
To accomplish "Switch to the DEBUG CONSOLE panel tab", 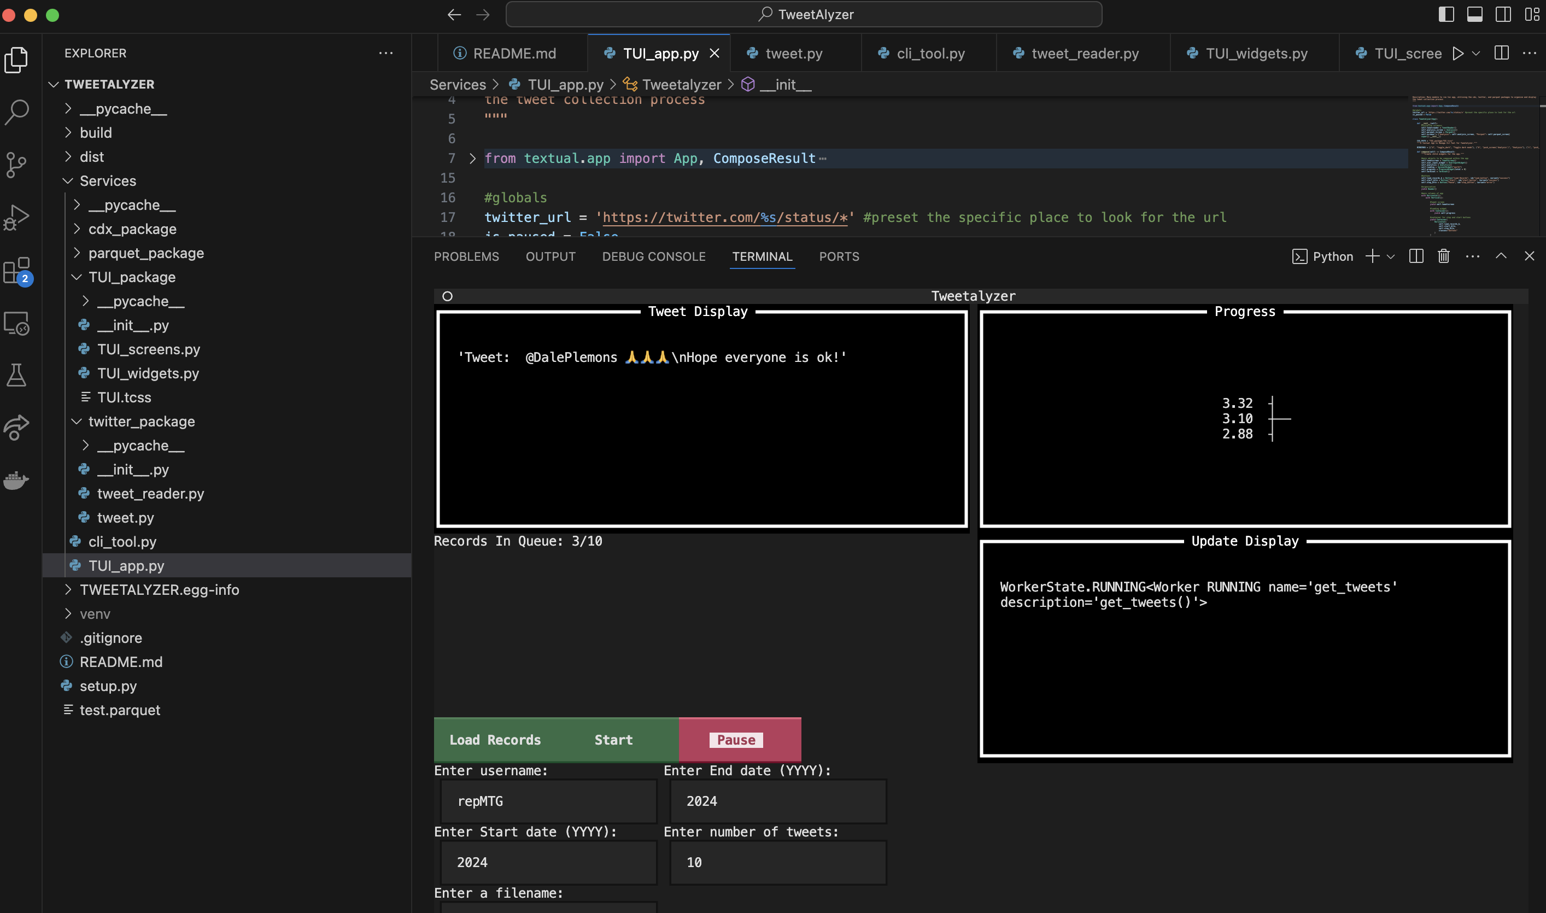I will [653, 256].
